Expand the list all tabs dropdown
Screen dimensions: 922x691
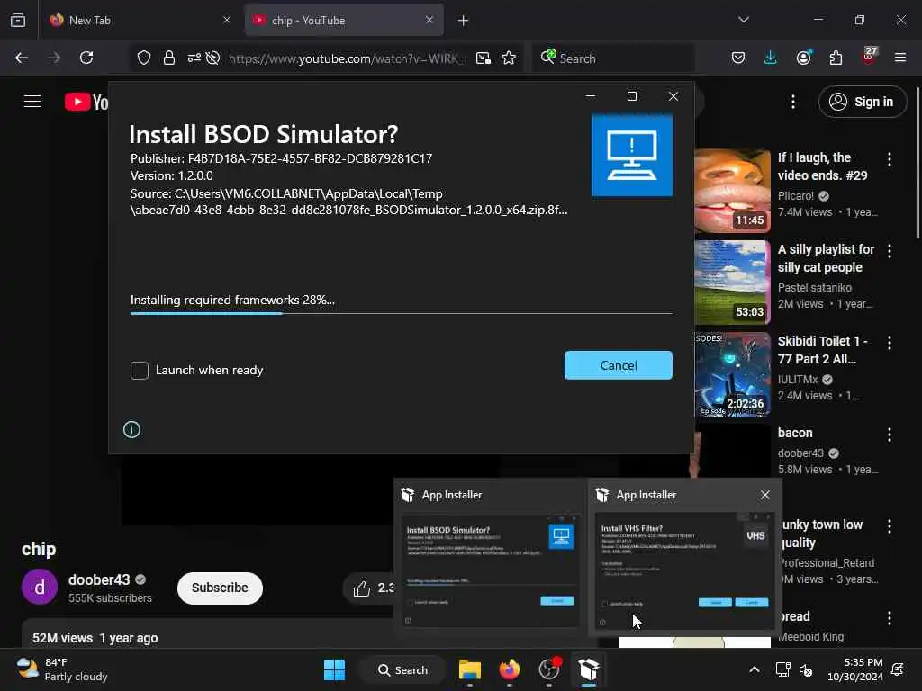(x=743, y=20)
